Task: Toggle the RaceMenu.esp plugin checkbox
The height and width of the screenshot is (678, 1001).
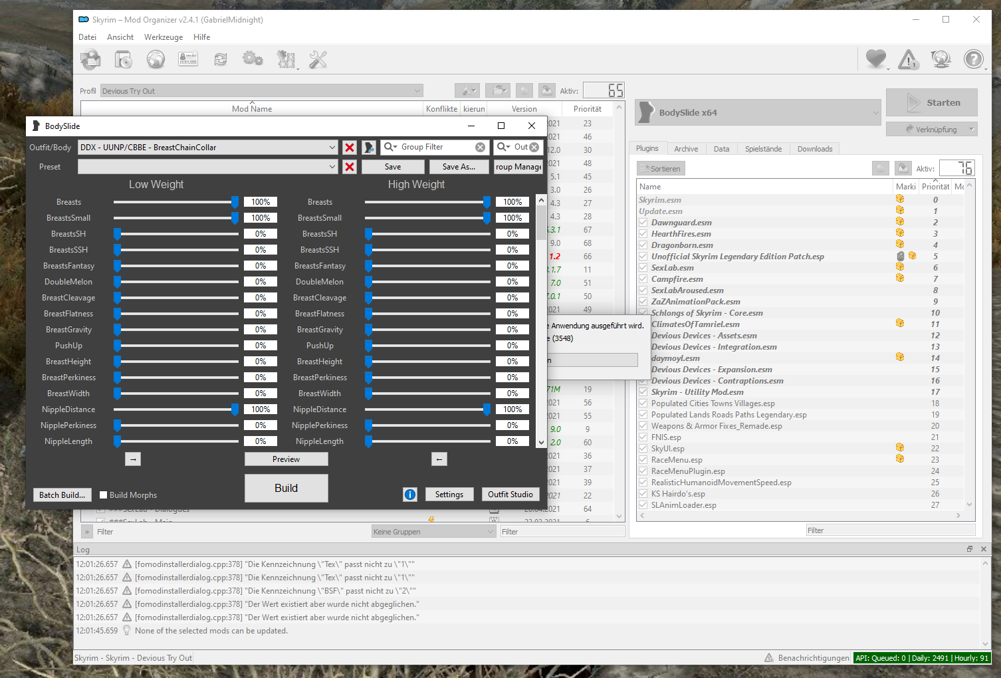Action: [643, 460]
